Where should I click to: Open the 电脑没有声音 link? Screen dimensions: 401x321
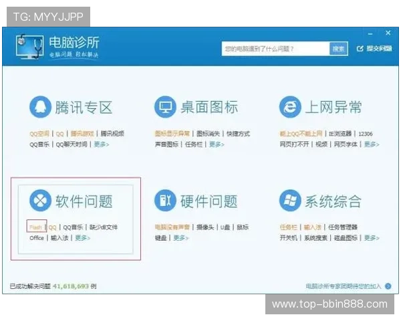(172, 227)
